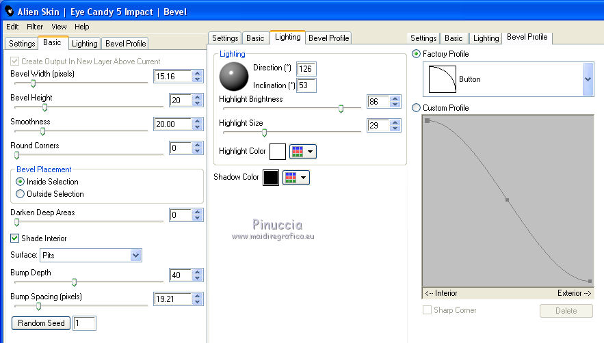Select the interior end point of profile curve
The image size is (604, 343).
coord(428,120)
